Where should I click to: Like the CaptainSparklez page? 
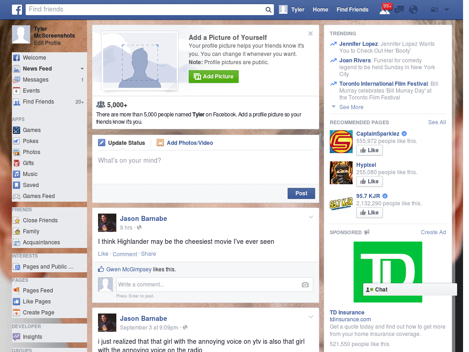[x=370, y=150]
